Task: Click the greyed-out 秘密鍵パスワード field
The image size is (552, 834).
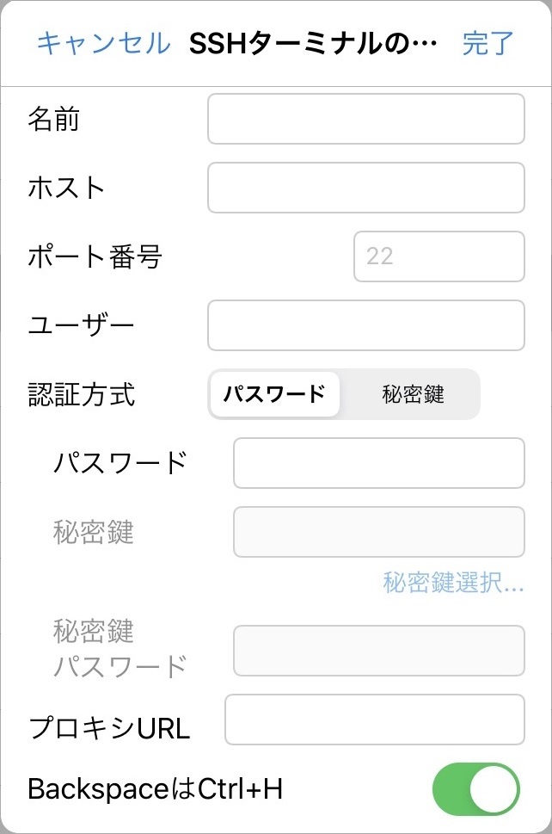Action: click(x=378, y=651)
